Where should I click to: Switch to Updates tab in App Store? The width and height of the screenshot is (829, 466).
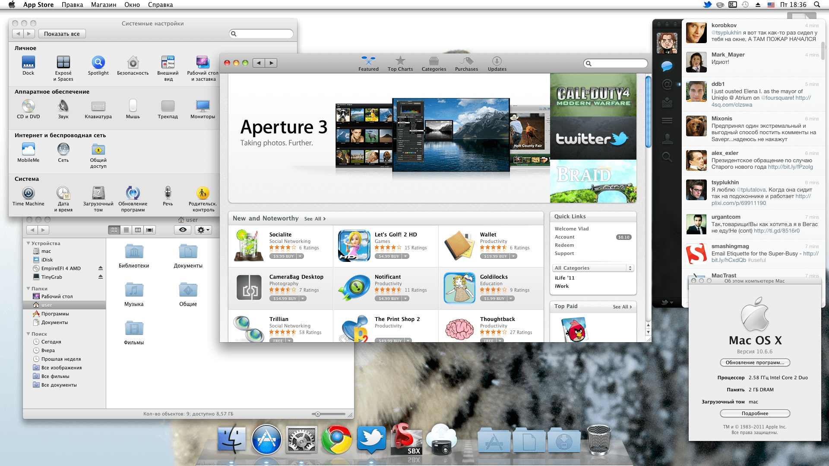[497, 63]
